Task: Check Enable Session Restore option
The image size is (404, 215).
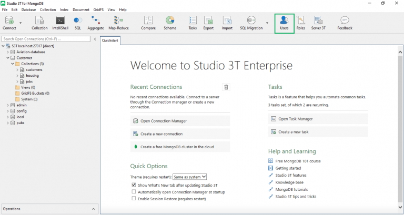Action: 134,199
